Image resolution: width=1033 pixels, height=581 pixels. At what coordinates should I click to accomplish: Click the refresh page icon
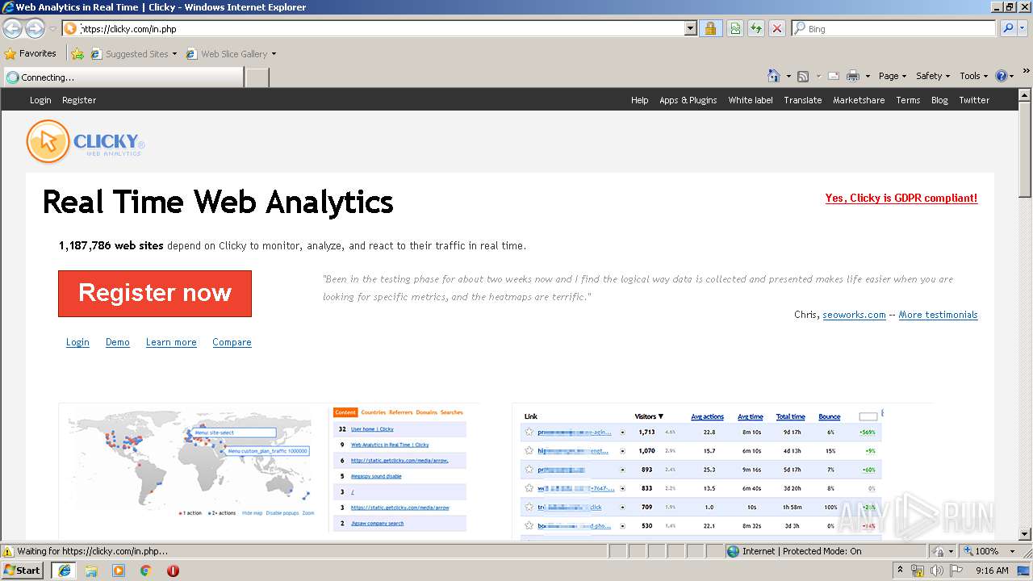click(x=756, y=28)
